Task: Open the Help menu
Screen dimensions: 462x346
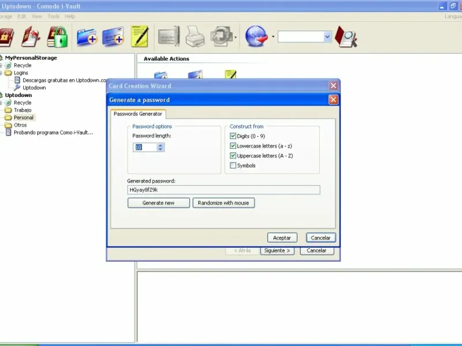Action: click(x=70, y=17)
